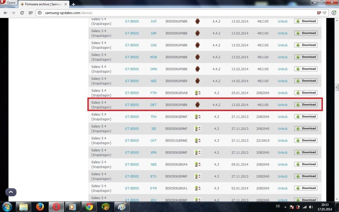Download the SIM firmware

[306, 33]
